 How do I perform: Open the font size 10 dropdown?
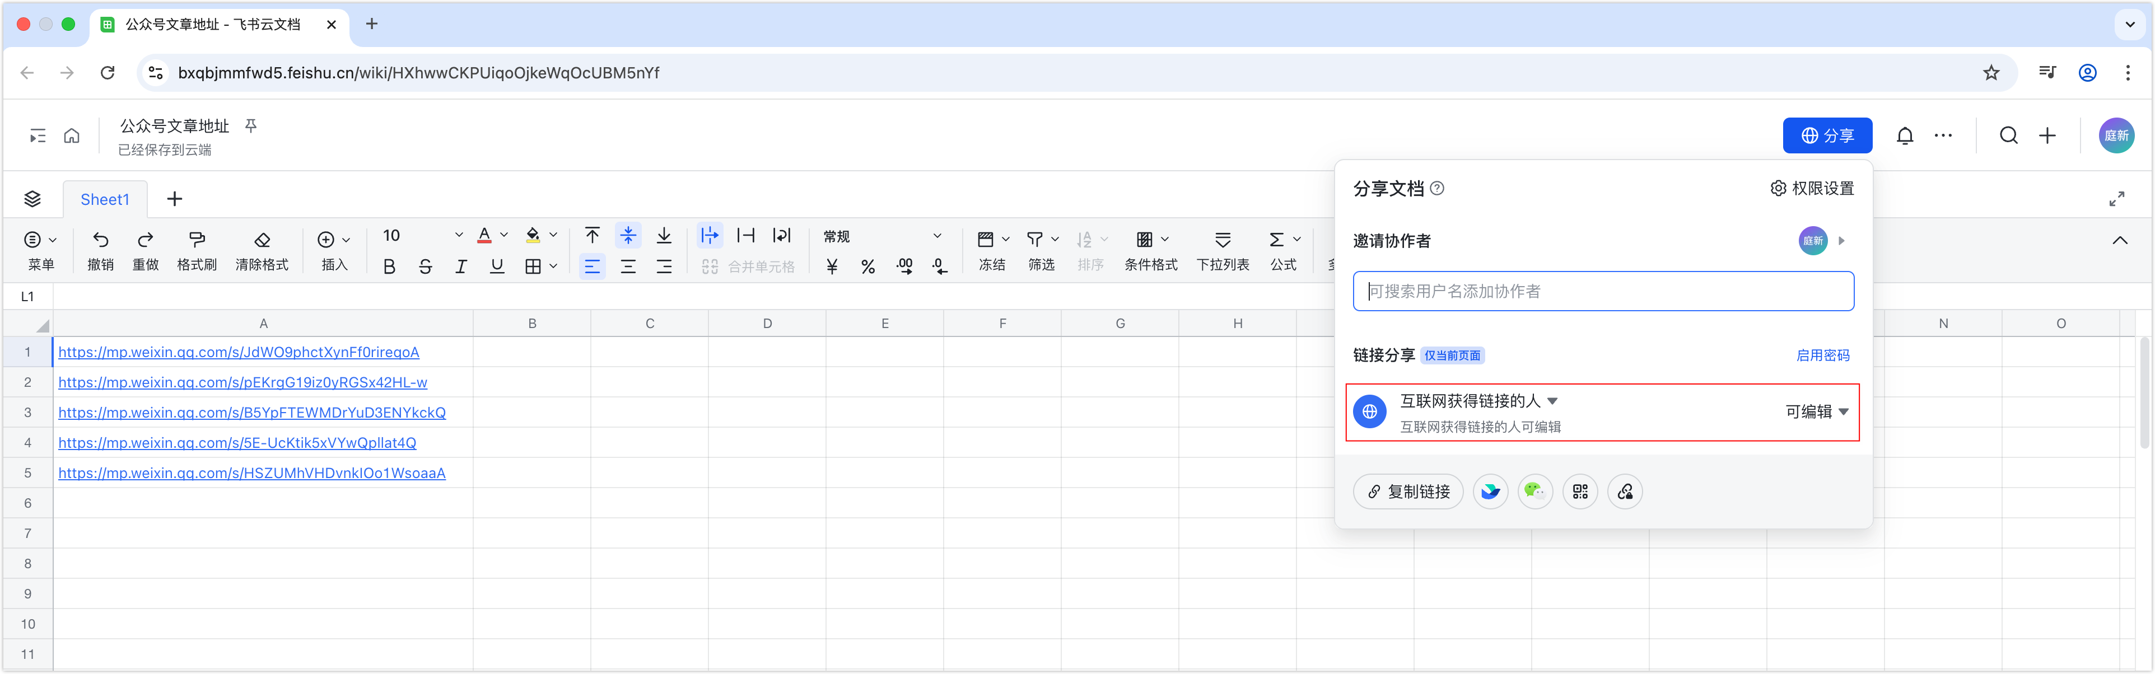[458, 236]
